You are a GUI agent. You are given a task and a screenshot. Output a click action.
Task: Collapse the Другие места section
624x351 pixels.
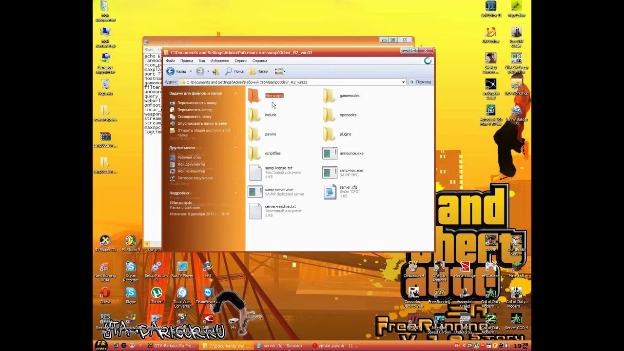[x=236, y=148]
